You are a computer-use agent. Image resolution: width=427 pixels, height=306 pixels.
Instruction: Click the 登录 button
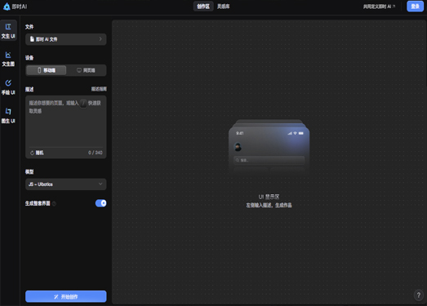point(415,7)
